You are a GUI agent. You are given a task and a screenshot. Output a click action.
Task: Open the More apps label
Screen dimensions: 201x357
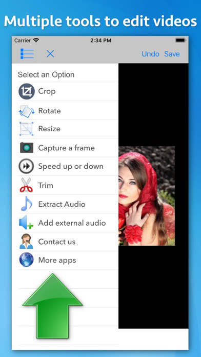(57, 261)
